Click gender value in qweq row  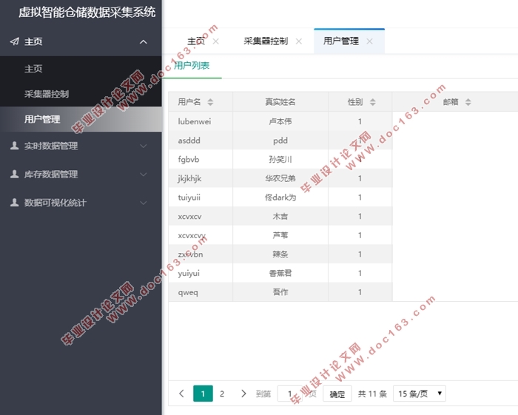[x=360, y=292]
